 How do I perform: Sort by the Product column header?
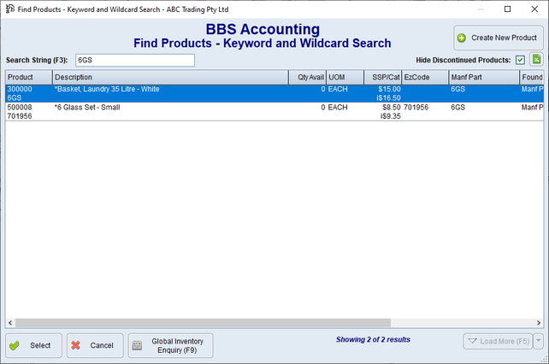click(x=28, y=78)
